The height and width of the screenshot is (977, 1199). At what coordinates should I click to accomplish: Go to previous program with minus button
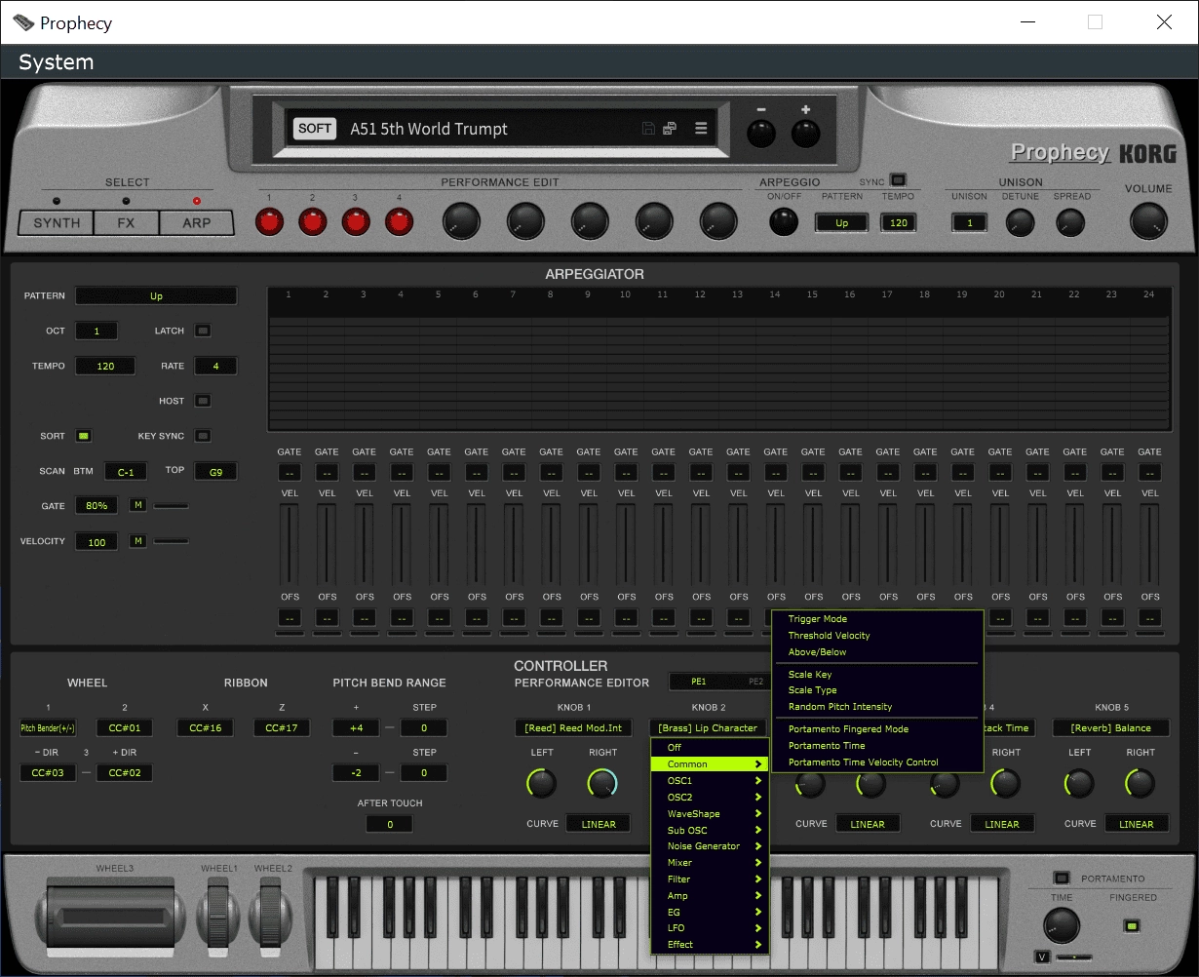coord(761,132)
